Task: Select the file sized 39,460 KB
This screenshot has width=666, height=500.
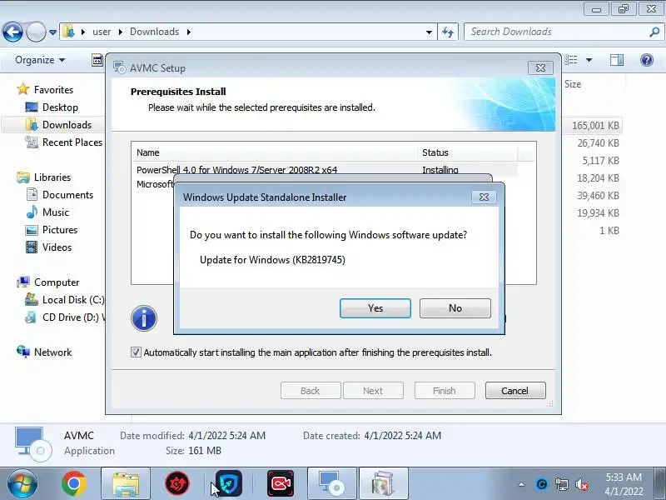Action: coord(598,195)
